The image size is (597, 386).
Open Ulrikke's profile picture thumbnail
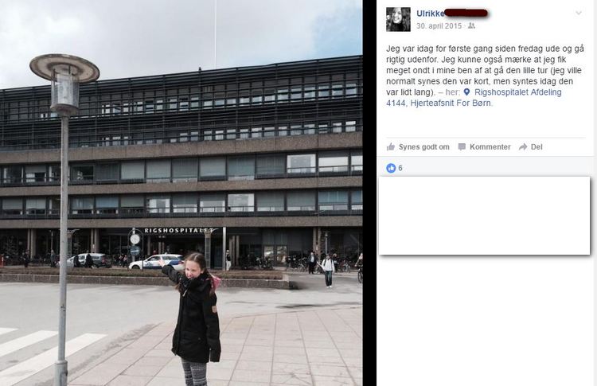click(398, 19)
